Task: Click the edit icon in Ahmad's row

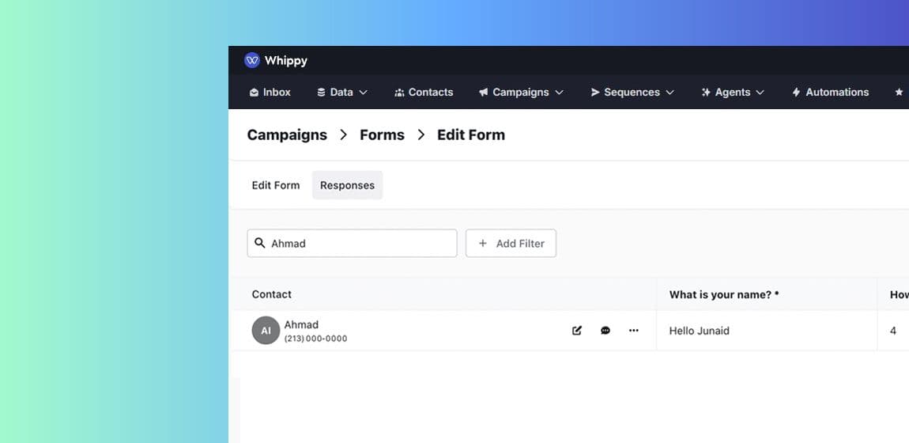Action: coord(577,331)
